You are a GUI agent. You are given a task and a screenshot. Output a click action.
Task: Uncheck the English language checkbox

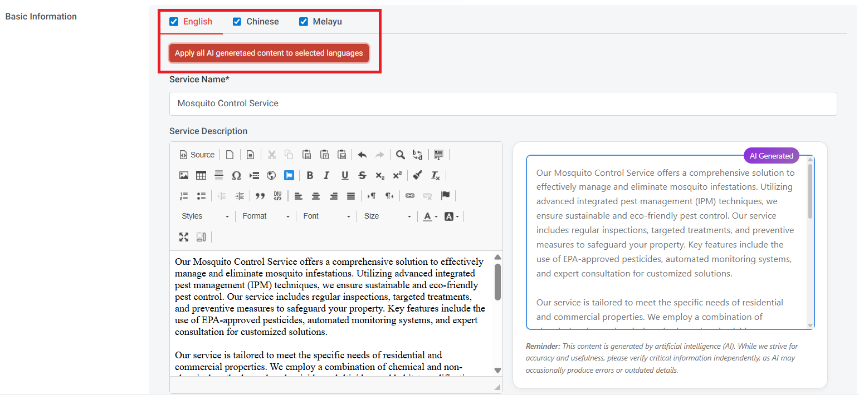tap(173, 21)
